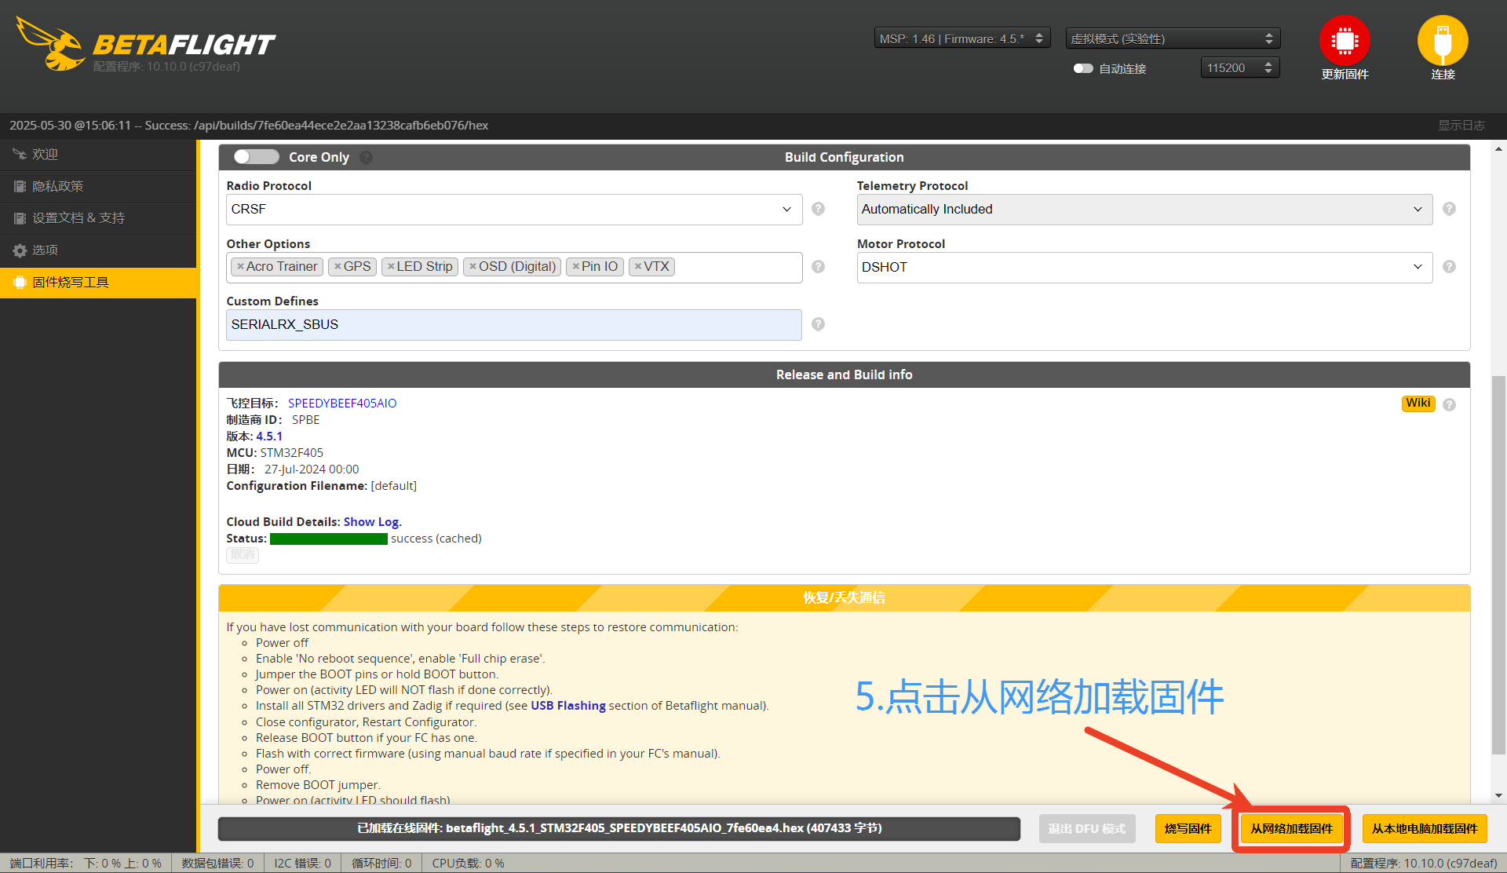
Task: Click the 数据包错误 packet error status
Action: point(217,864)
